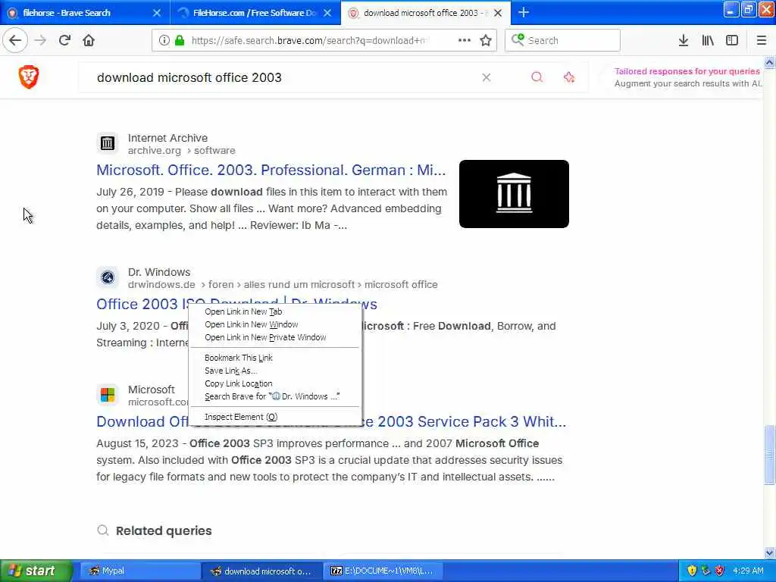Open page actions three-dot menu
776x582 pixels.
(x=465, y=40)
